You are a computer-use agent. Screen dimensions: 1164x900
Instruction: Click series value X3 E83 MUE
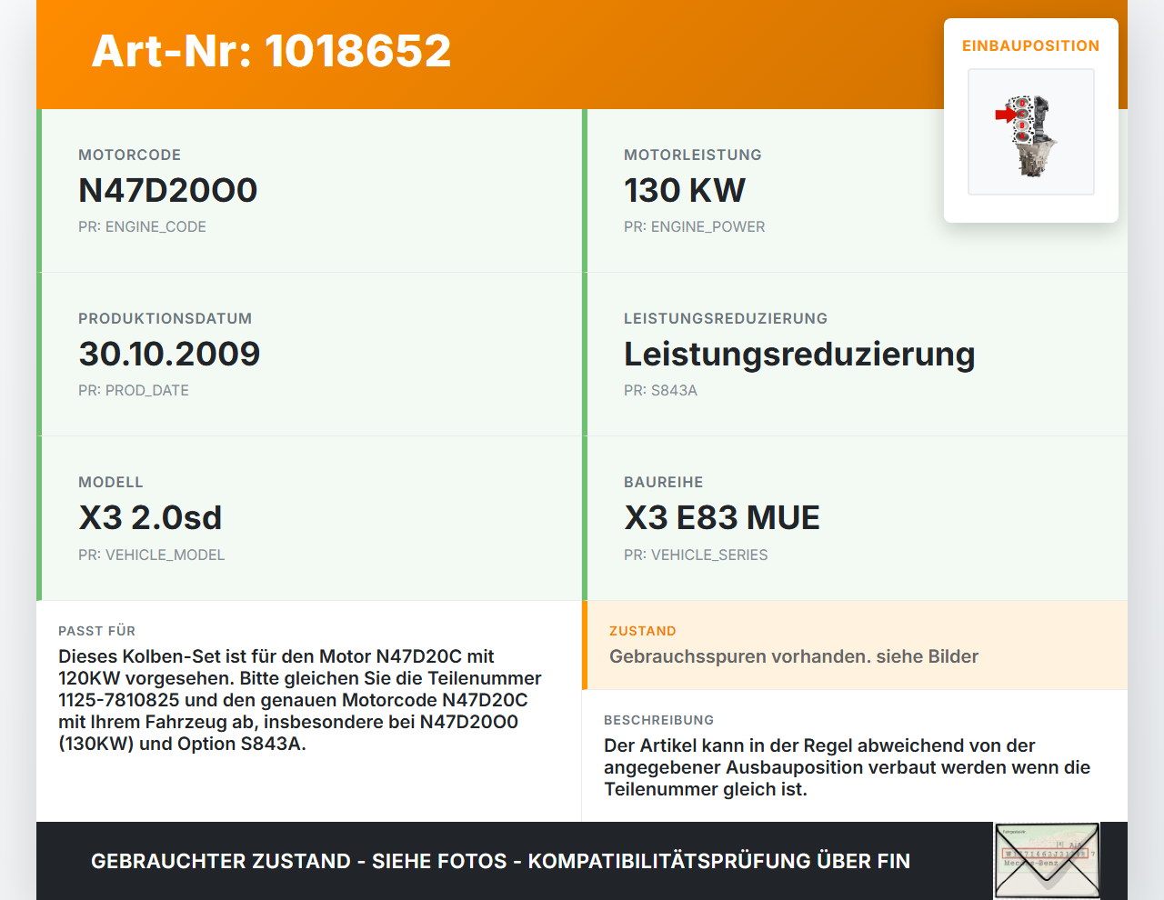click(x=722, y=517)
